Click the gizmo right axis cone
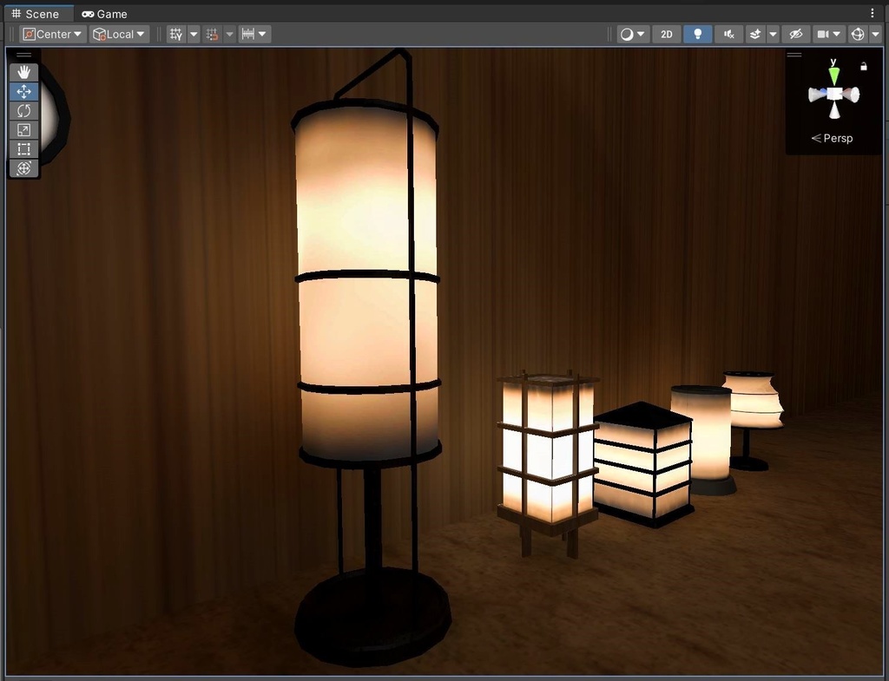This screenshot has height=681, width=889. 851,95
